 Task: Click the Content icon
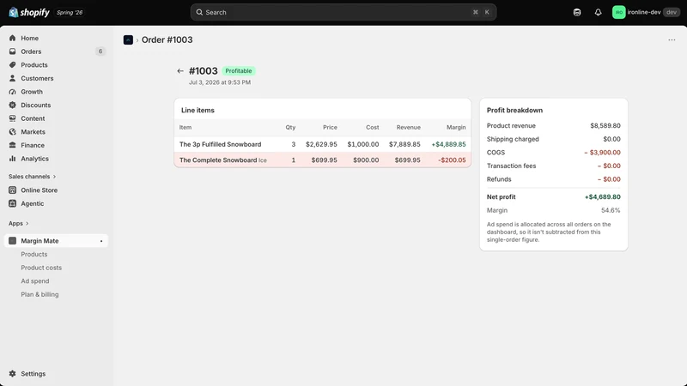tap(12, 118)
